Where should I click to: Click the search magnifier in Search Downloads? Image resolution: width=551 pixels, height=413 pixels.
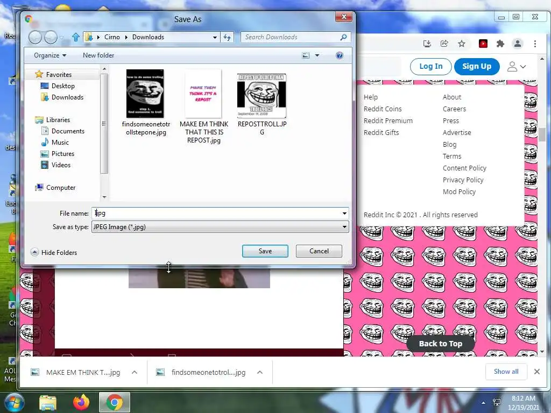point(343,37)
